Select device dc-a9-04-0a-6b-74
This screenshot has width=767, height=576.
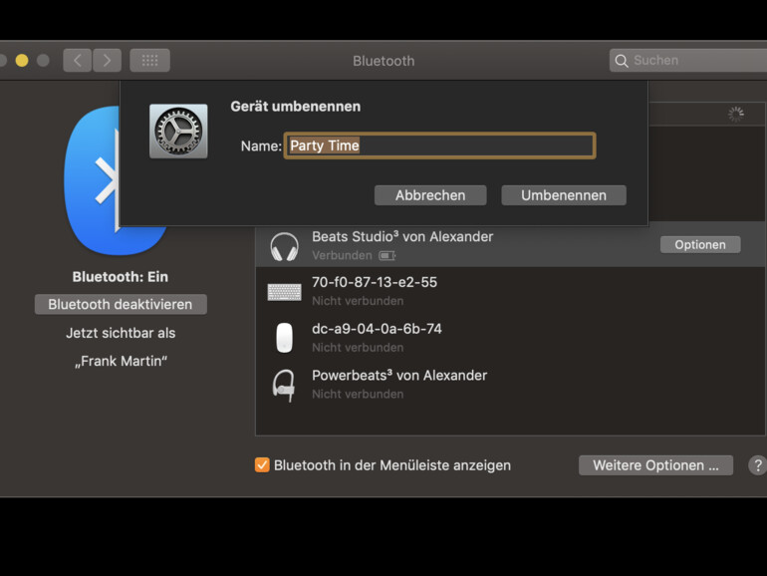click(x=510, y=338)
